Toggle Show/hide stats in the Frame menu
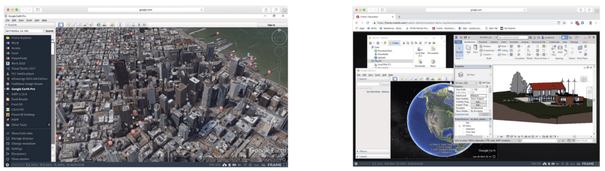605x171 pixels. pyautogui.click(x=22, y=134)
